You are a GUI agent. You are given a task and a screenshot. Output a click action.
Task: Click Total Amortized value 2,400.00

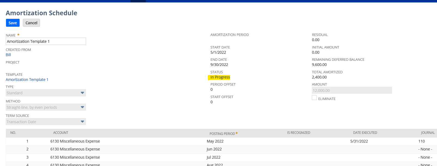point(319,77)
